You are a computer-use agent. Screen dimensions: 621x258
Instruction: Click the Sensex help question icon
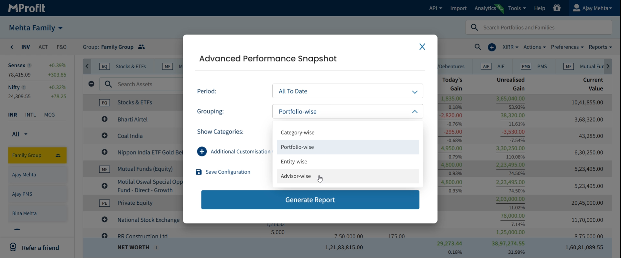tap(29, 66)
